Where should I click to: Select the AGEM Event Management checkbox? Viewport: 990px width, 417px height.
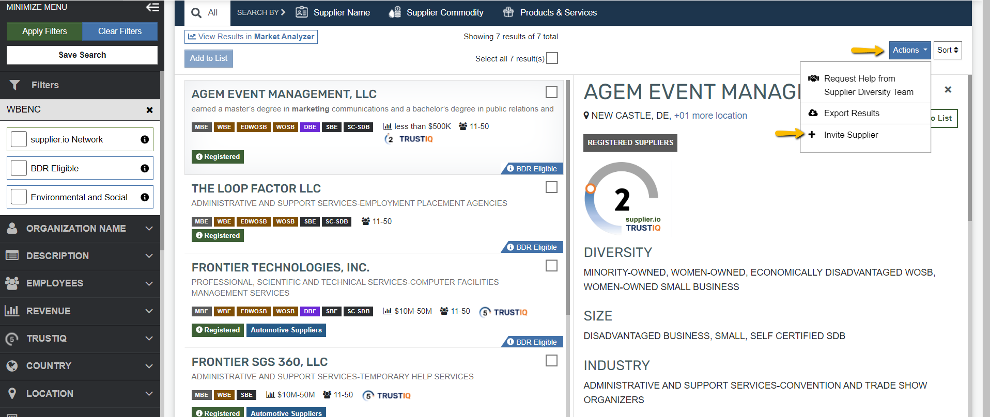551,92
